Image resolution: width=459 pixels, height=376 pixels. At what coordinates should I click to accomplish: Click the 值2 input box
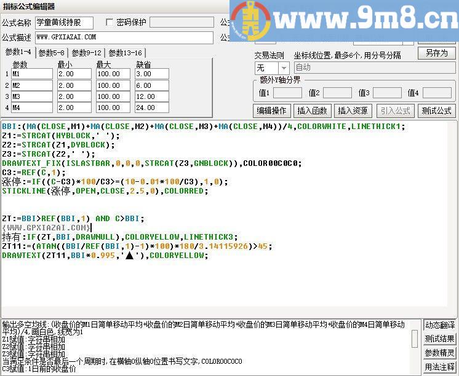click(x=337, y=93)
